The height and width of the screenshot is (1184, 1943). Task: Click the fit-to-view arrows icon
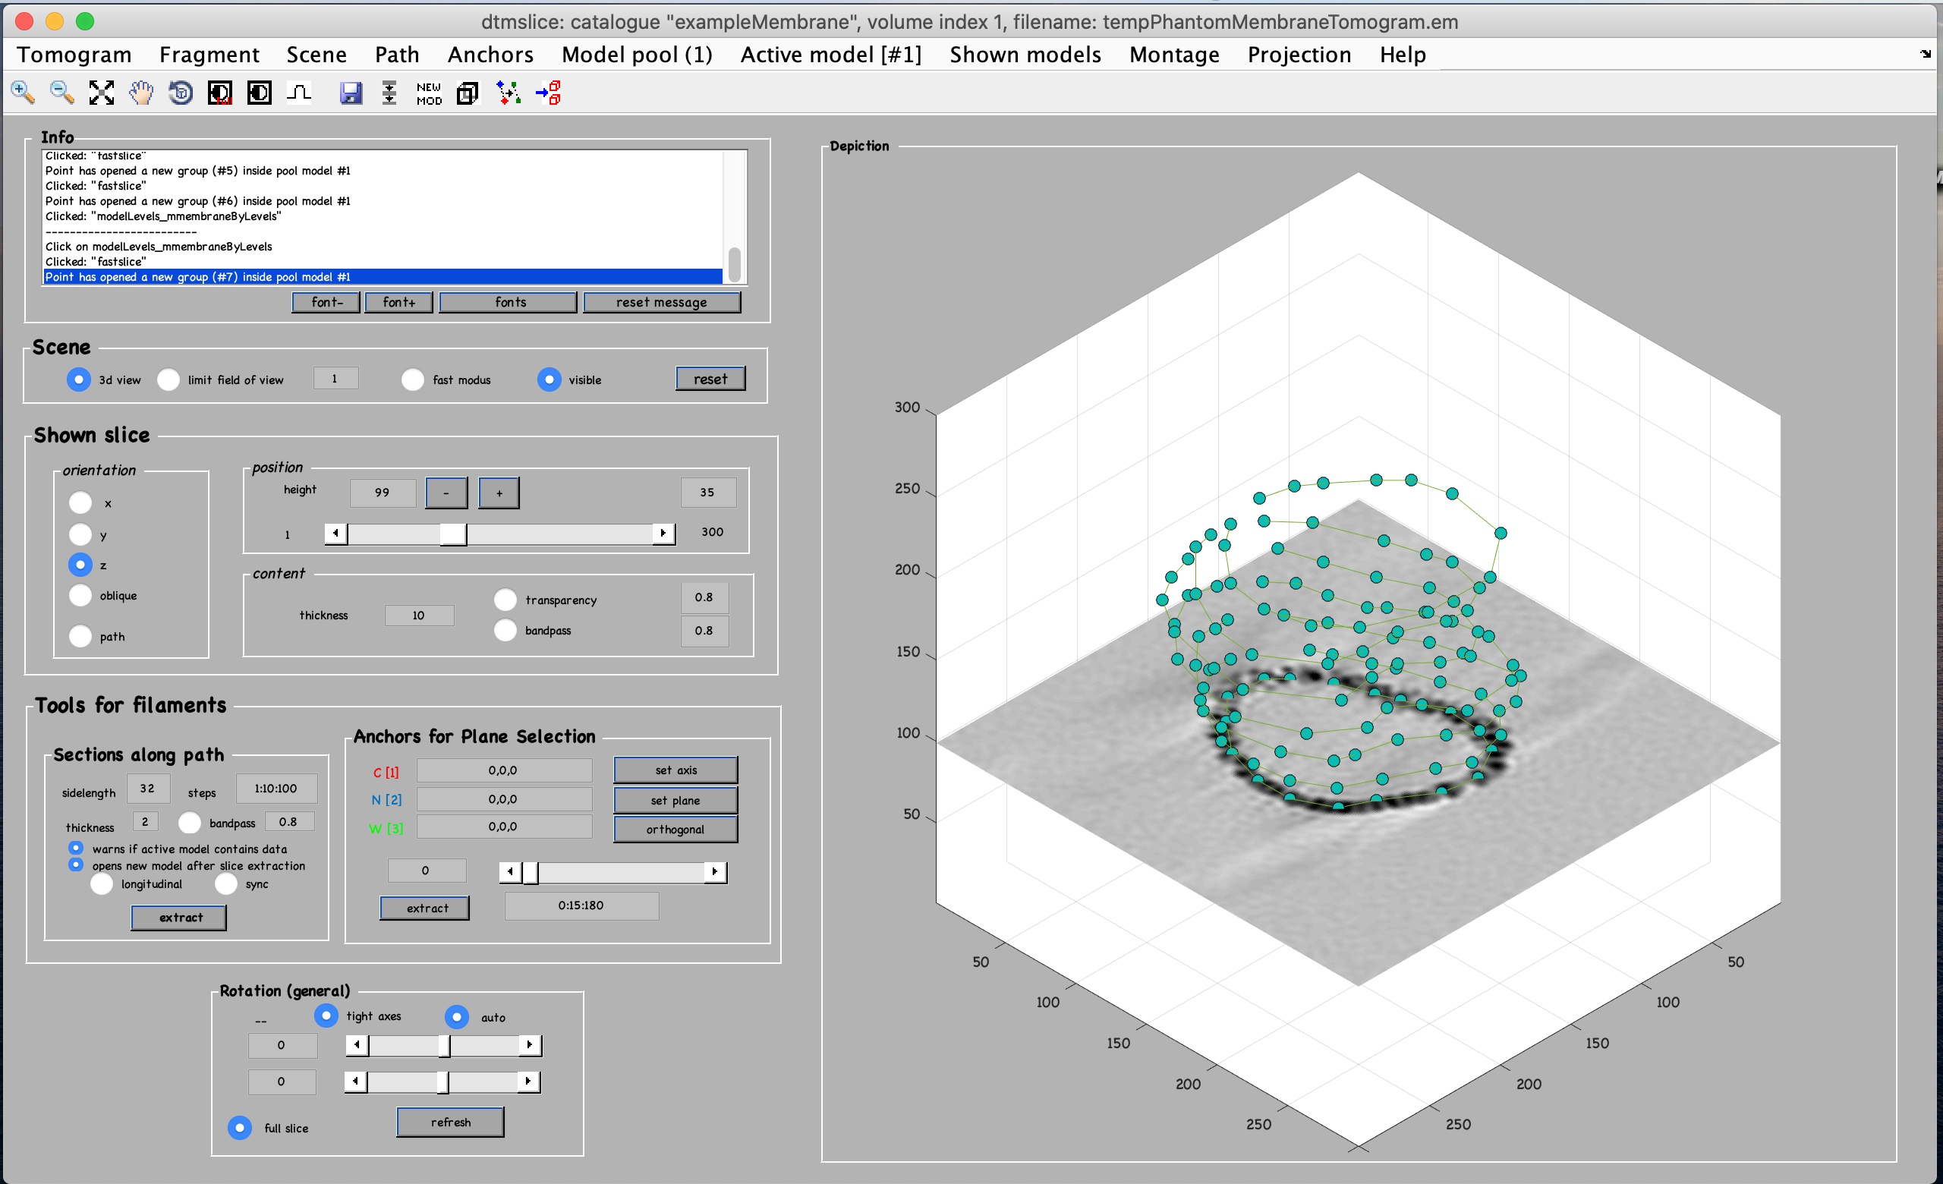(102, 93)
